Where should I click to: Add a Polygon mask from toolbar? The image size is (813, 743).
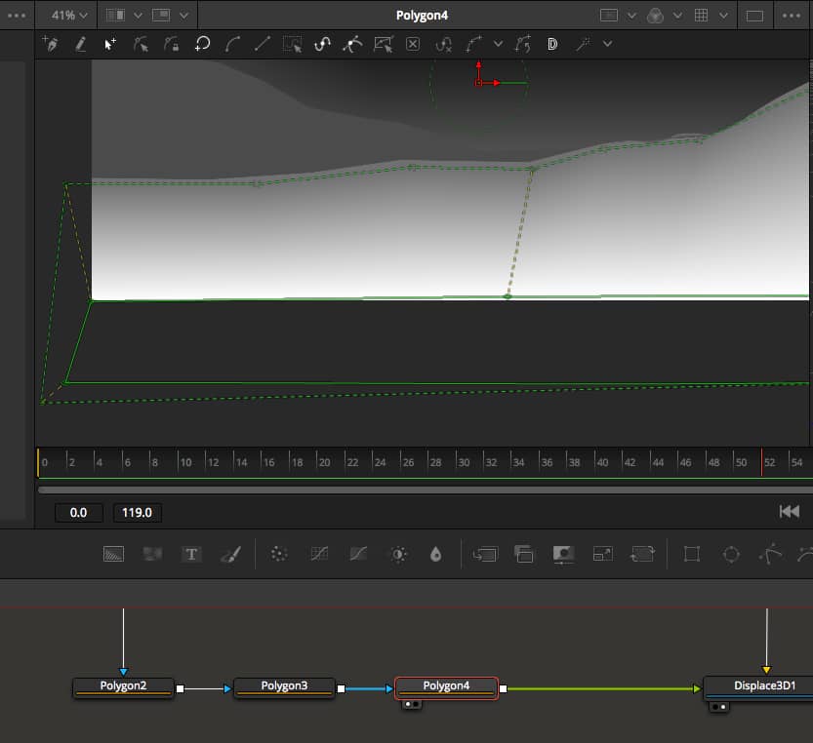click(770, 554)
